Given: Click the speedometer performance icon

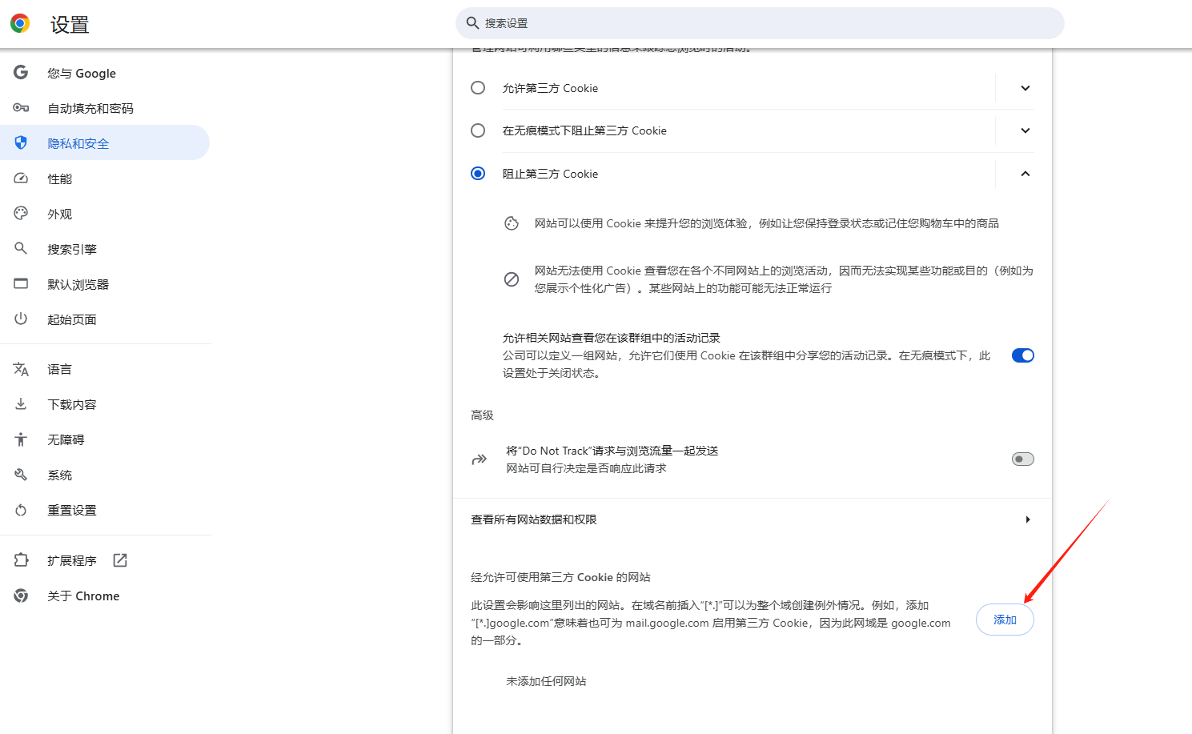Looking at the screenshot, I should (21, 178).
